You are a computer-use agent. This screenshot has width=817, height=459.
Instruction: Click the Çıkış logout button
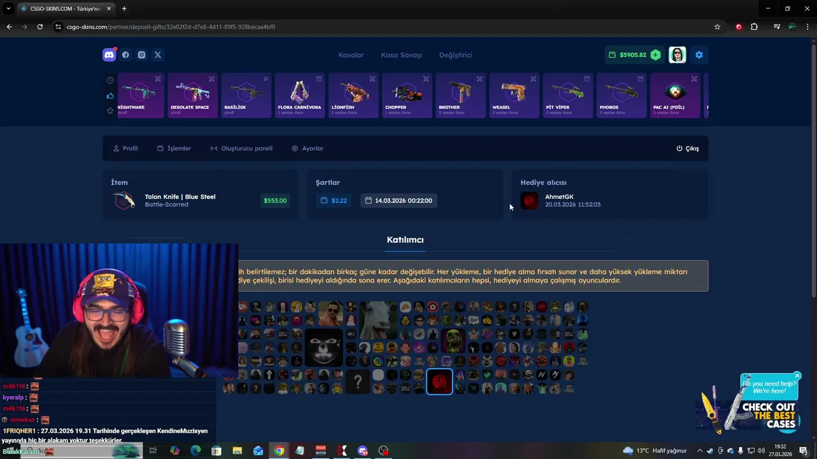(687, 149)
